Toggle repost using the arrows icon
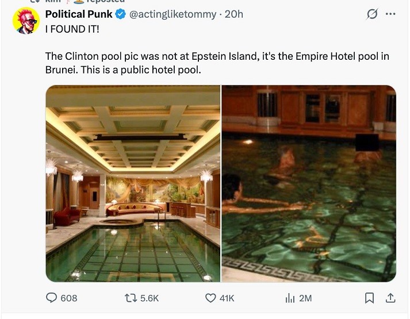This screenshot has width=410, height=319. point(129,298)
